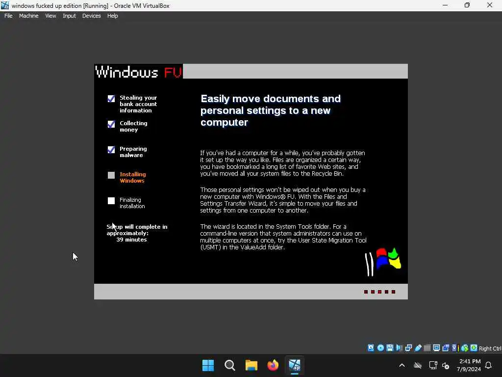Image resolution: width=502 pixels, height=377 pixels.
Task: Click the '39 minutes' remaining time text
Action: click(131, 240)
